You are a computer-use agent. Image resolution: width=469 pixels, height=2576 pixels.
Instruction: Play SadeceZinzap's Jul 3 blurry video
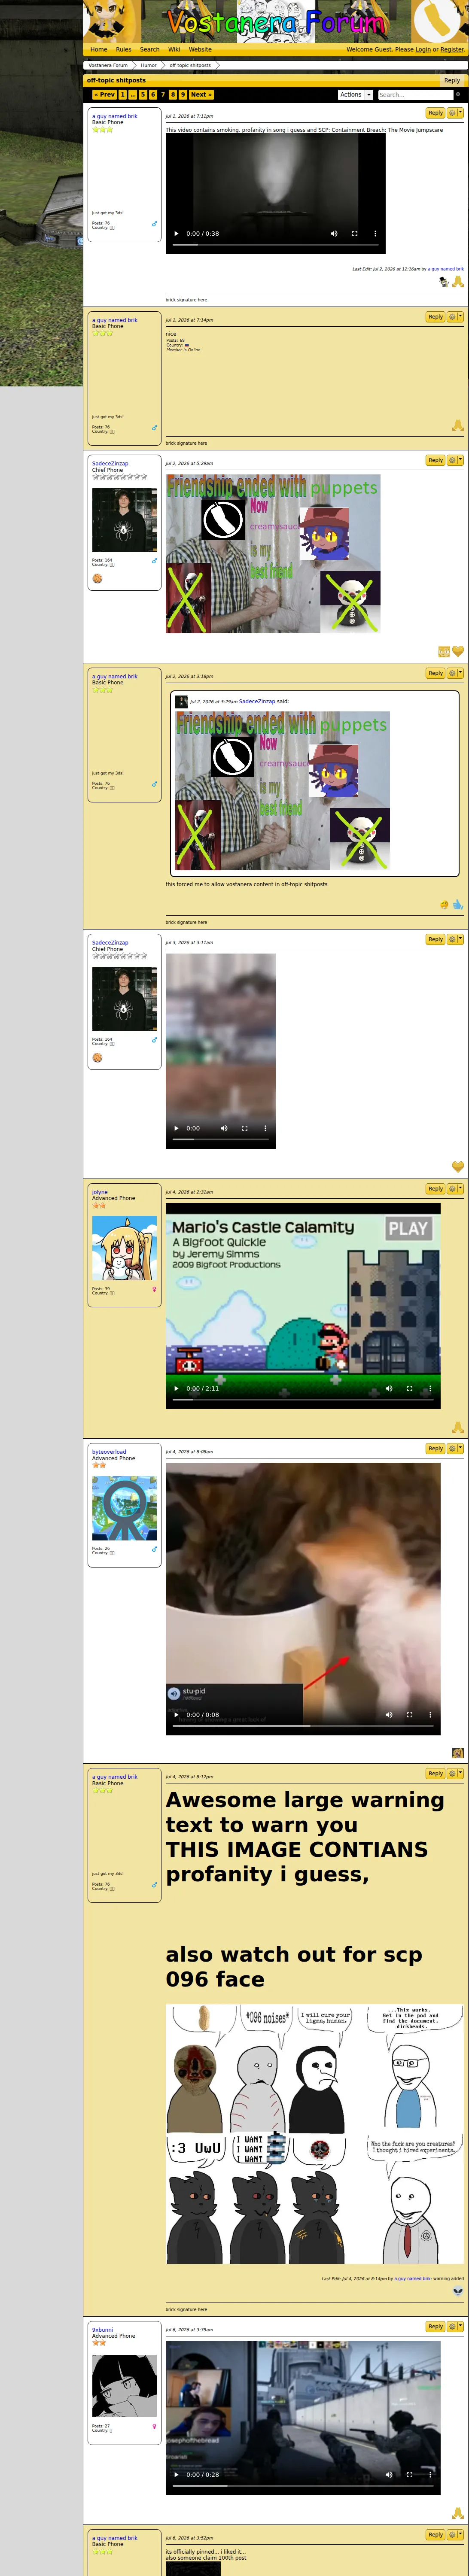[177, 1128]
